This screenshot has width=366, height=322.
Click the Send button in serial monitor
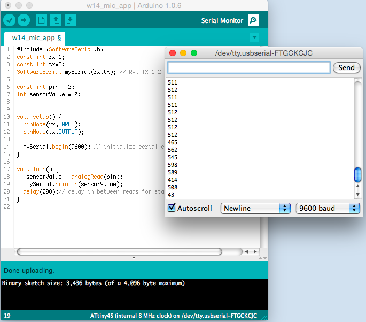pyautogui.click(x=347, y=68)
